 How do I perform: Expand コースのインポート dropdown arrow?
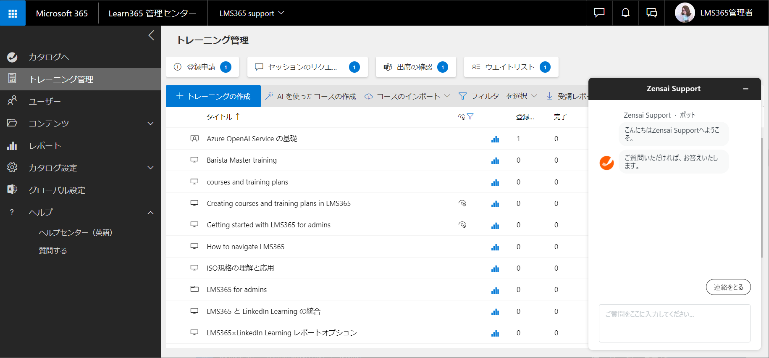447,96
